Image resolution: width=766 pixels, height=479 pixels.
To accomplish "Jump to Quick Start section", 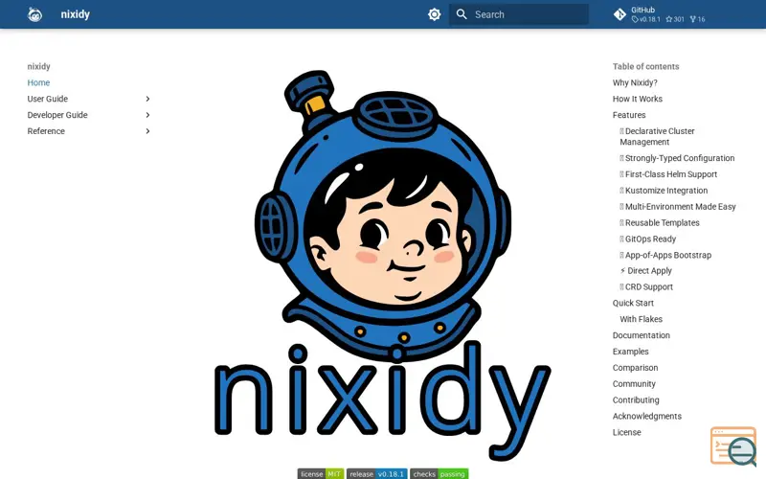I will tap(633, 303).
